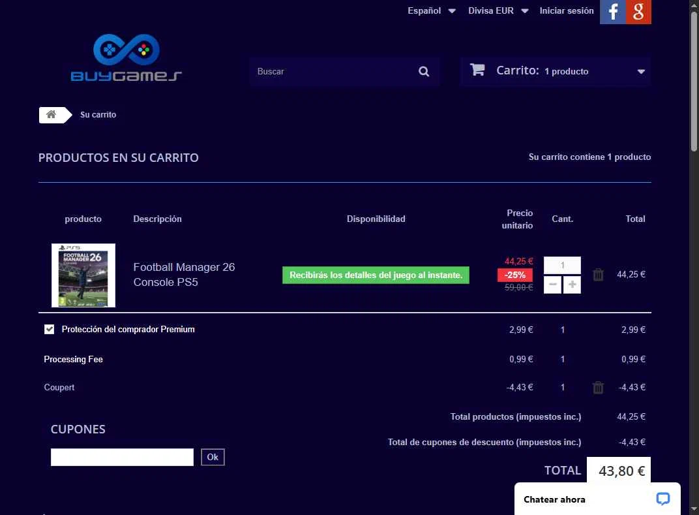Click the Ok coupon button
The image size is (699, 515).
[x=213, y=457]
